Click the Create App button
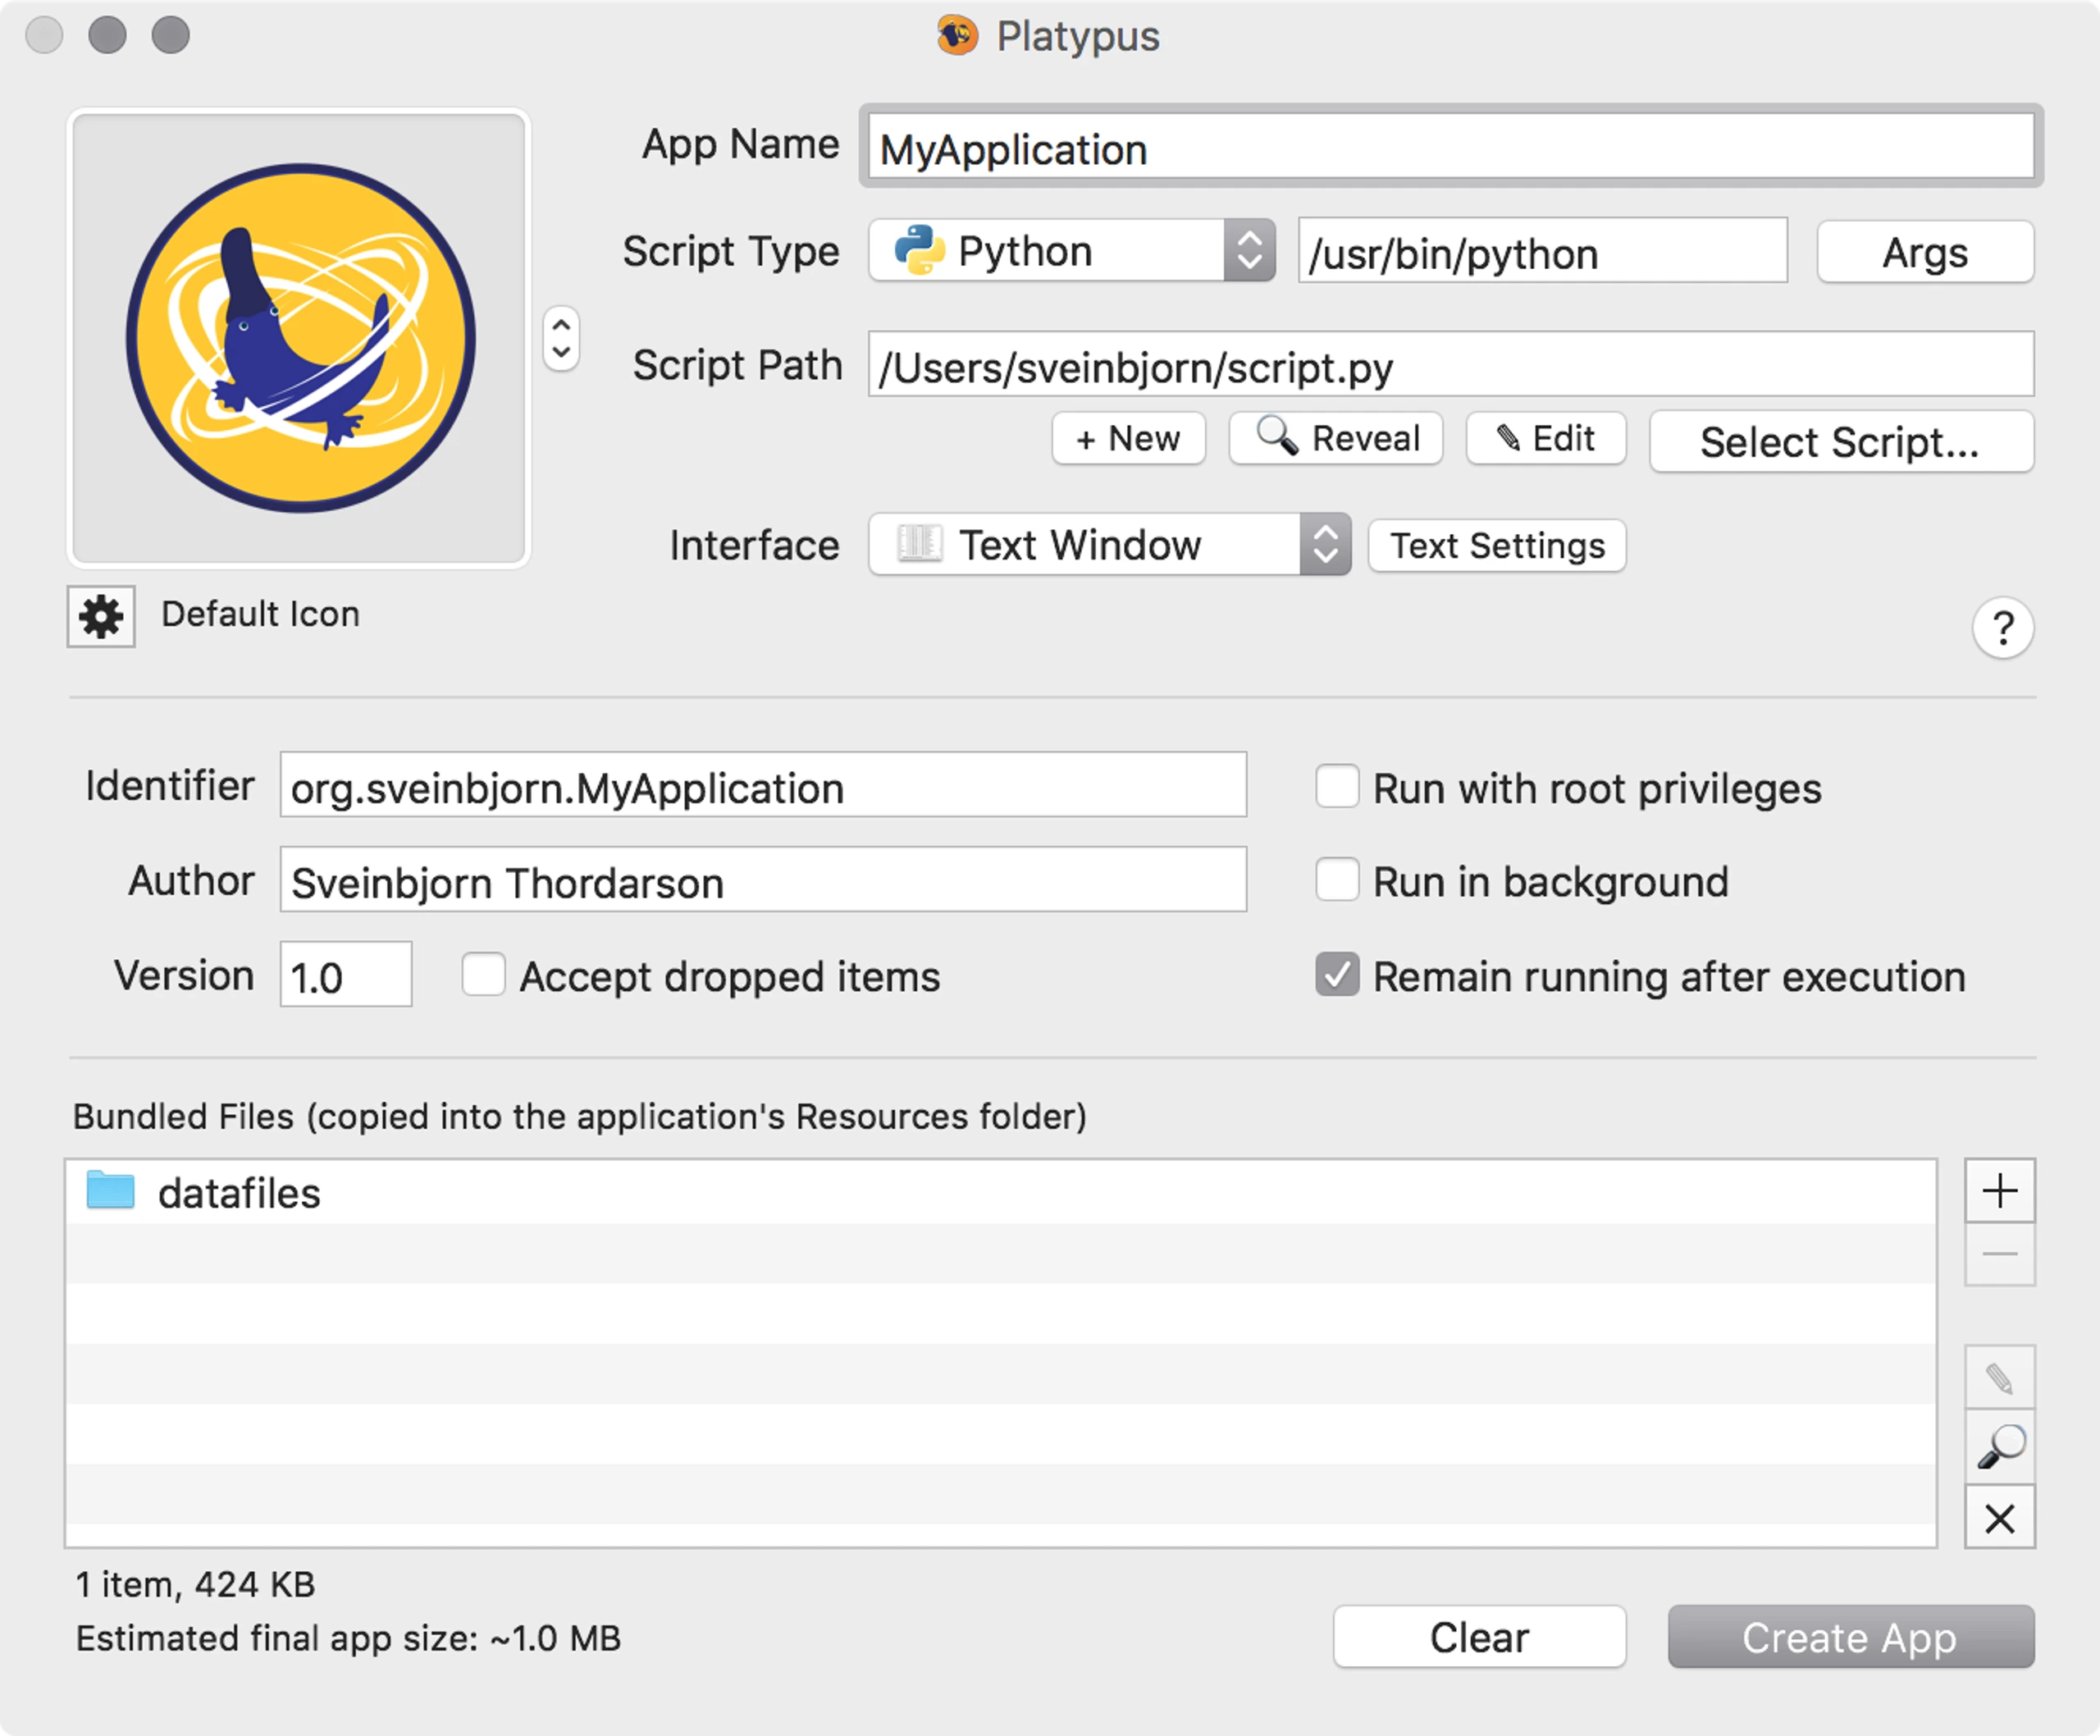 pos(1850,1637)
